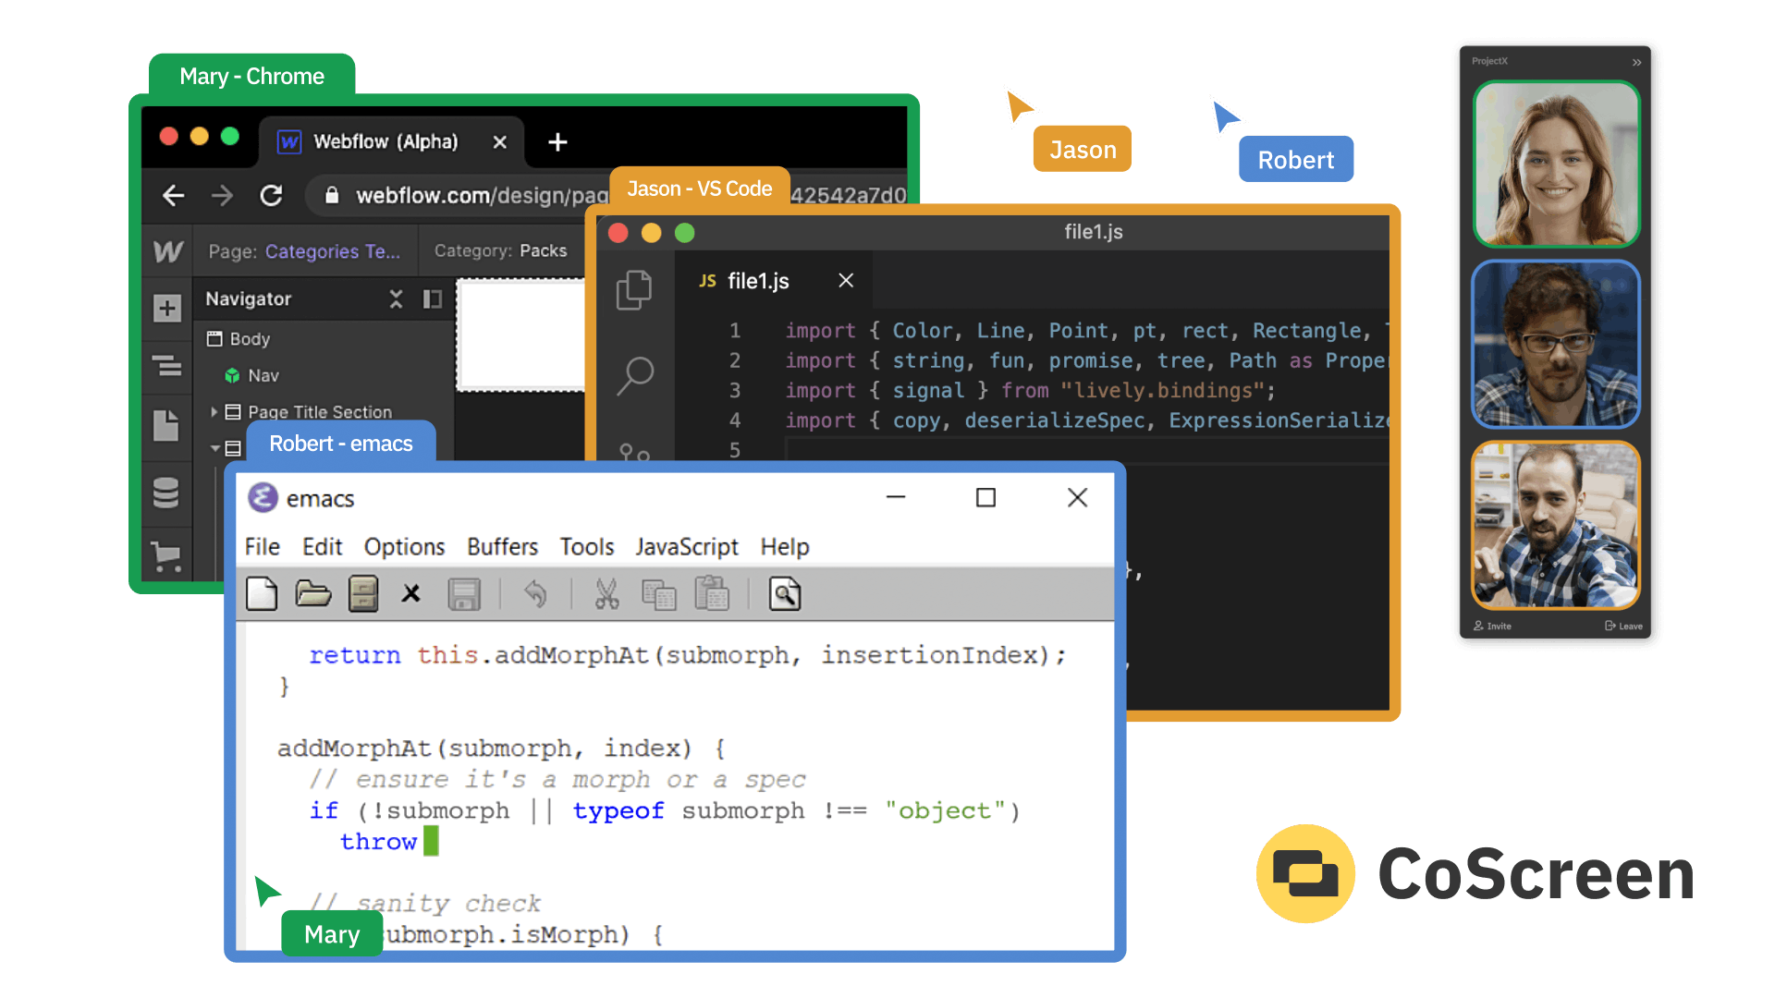Click the emacs search magnifier icon
Image resolution: width=1775 pixels, height=998 pixels.
pyautogui.click(x=784, y=594)
